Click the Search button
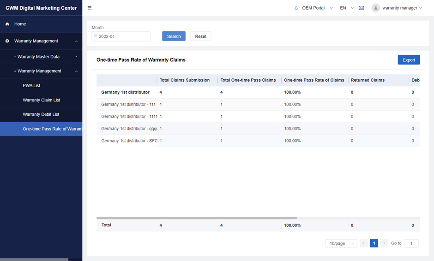 pos(174,36)
